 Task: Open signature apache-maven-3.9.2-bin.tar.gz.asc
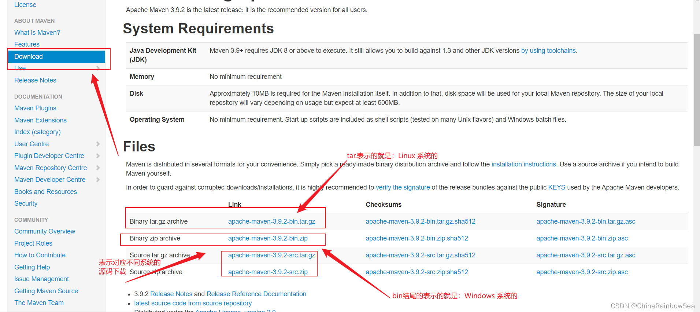586,221
